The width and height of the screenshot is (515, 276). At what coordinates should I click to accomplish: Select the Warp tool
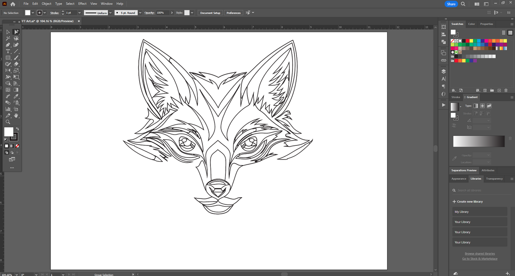pos(8,77)
